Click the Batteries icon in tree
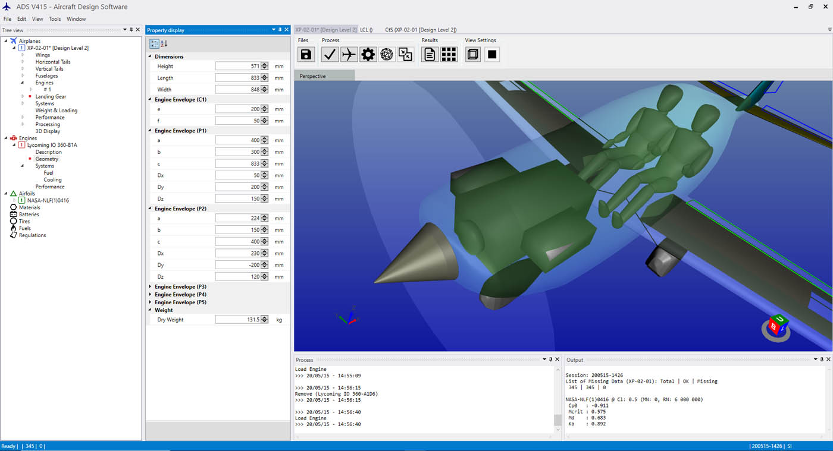This screenshot has width=833, height=451. tap(14, 215)
